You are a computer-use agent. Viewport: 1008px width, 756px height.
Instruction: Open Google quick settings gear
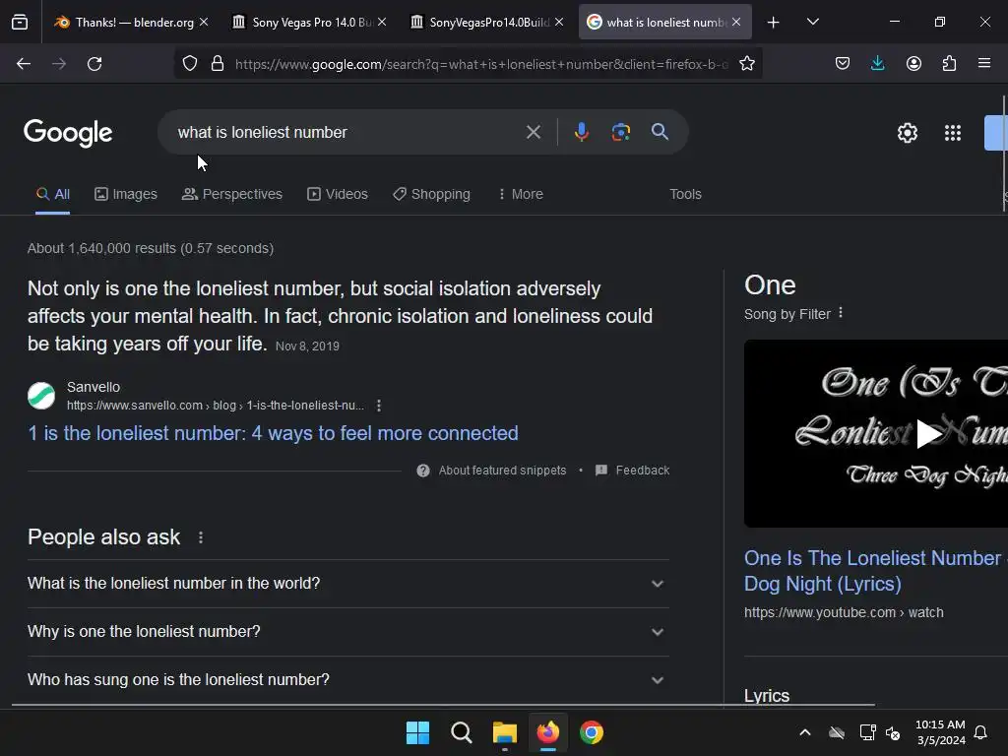point(907,133)
